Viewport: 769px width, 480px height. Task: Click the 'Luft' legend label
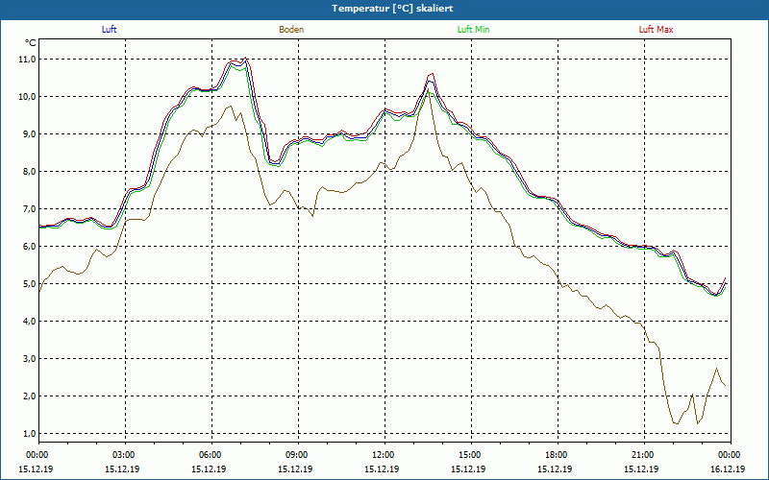[109, 30]
